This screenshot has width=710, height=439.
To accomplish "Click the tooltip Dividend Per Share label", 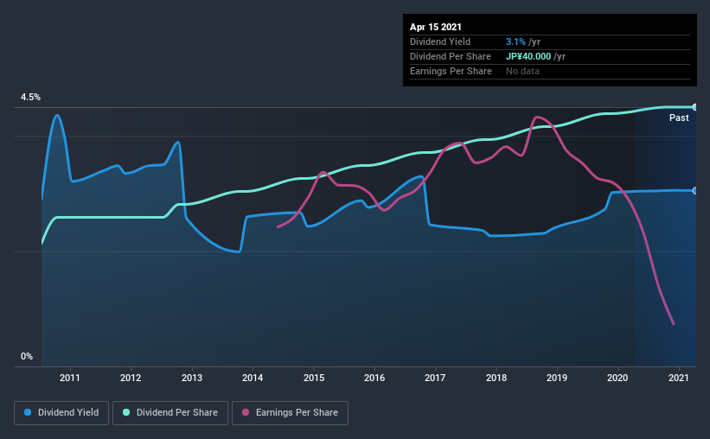I will tap(451, 56).
